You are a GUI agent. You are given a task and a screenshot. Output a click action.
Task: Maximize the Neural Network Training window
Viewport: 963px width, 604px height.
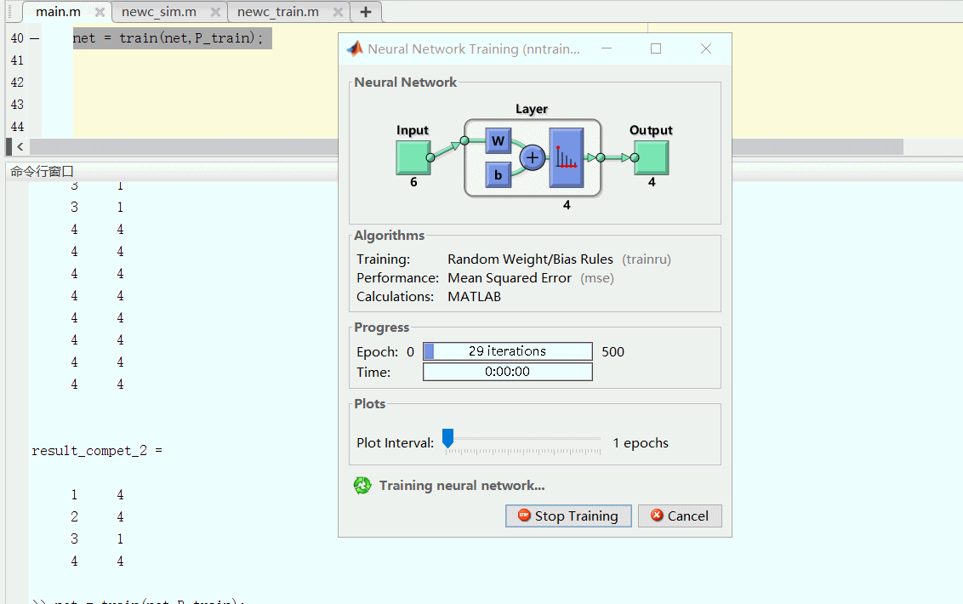click(x=656, y=48)
